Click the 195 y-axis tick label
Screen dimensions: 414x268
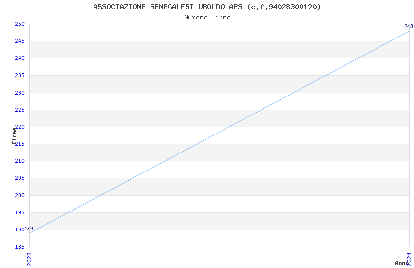pos(19,212)
